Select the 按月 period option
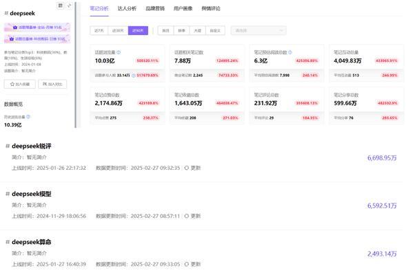Viewport: 406px width, 275px height. [x=165, y=30]
